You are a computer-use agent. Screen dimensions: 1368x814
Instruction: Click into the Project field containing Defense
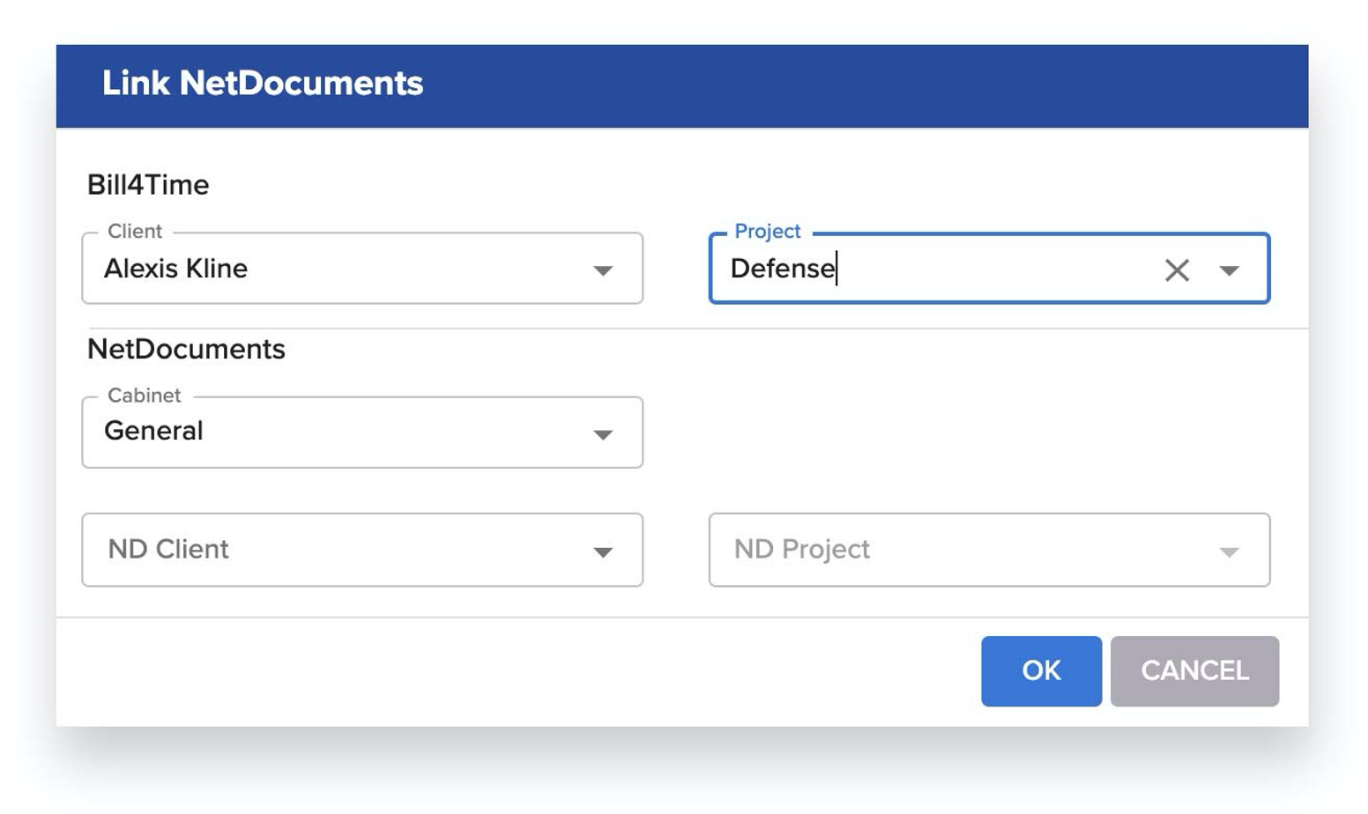(934, 269)
